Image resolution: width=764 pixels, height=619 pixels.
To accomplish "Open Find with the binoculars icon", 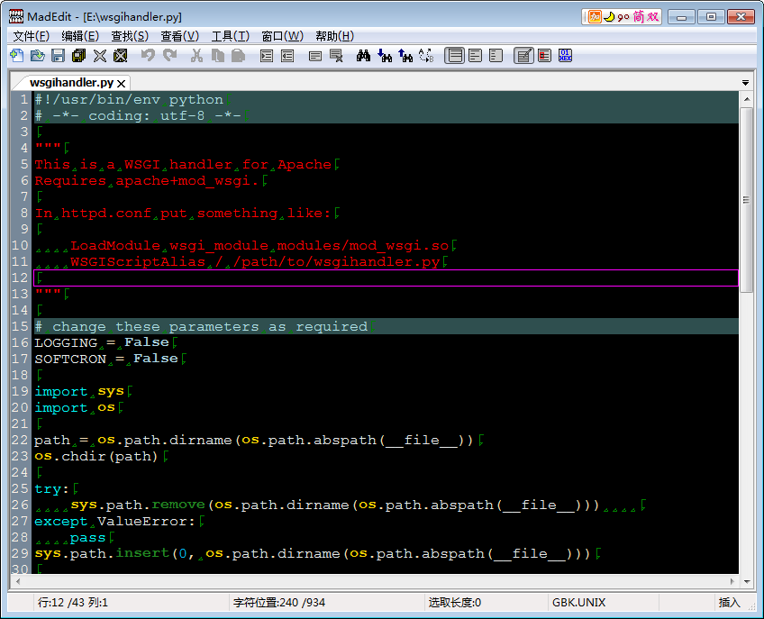I will [x=363, y=56].
